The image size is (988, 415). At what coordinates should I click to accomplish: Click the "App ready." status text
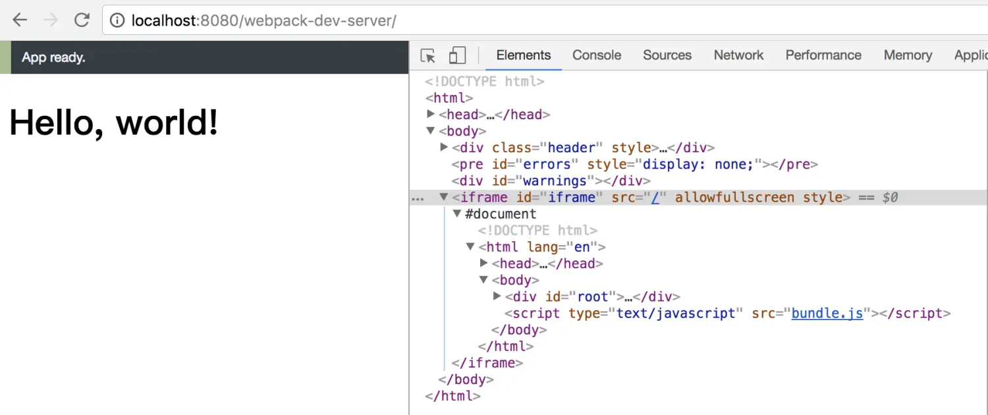53,57
